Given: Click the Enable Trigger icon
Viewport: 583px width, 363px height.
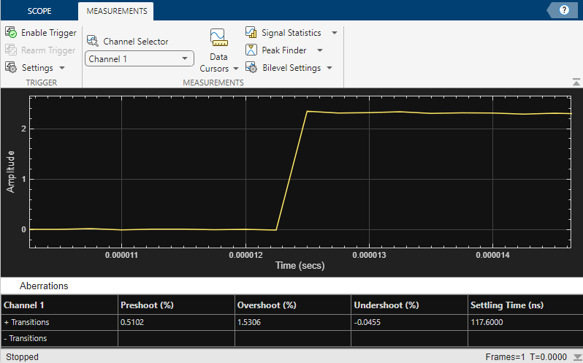Looking at the screenshot, I should click(11, 32).
